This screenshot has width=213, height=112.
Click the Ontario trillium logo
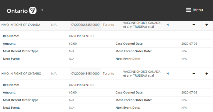(x=33, y=10)
